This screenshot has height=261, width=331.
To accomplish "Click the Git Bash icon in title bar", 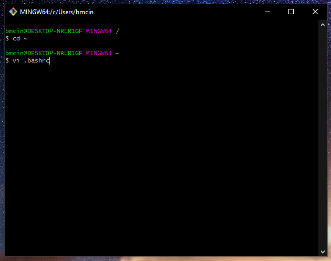I will point(13,12).
